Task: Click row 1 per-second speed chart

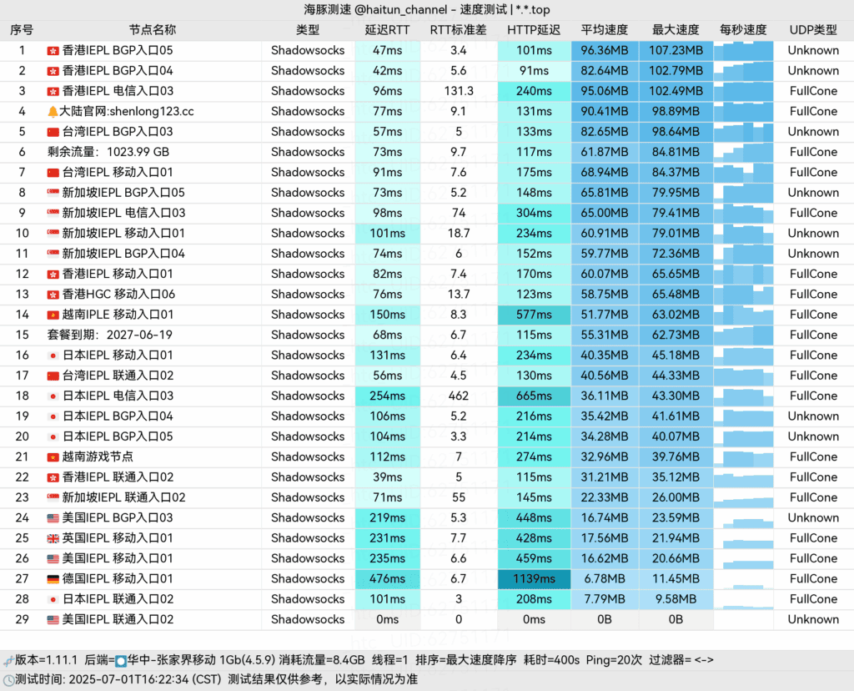Action: point(743,51)
